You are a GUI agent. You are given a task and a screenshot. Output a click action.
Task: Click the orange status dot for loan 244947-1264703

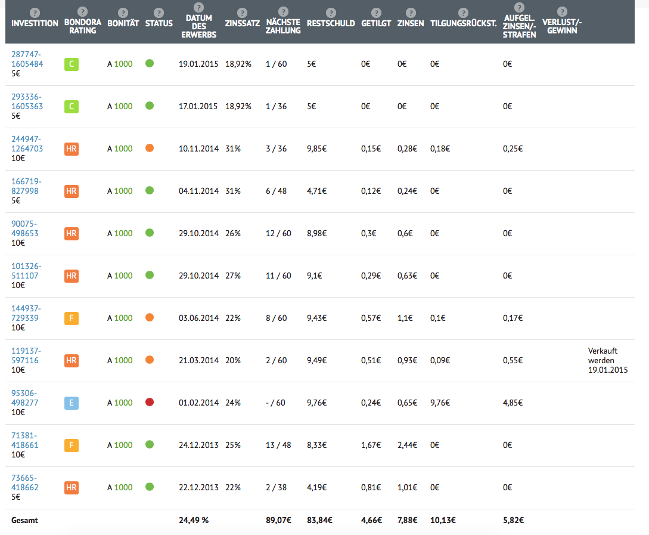click(x=150, y=148)
